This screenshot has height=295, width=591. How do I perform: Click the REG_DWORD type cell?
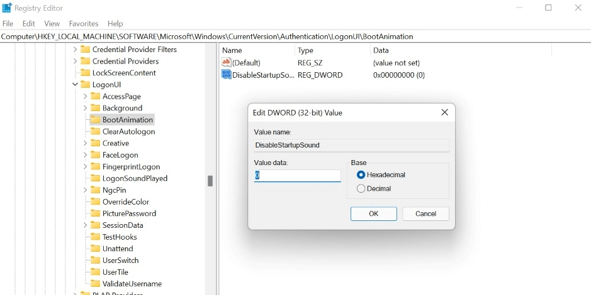tap(320, 75)
